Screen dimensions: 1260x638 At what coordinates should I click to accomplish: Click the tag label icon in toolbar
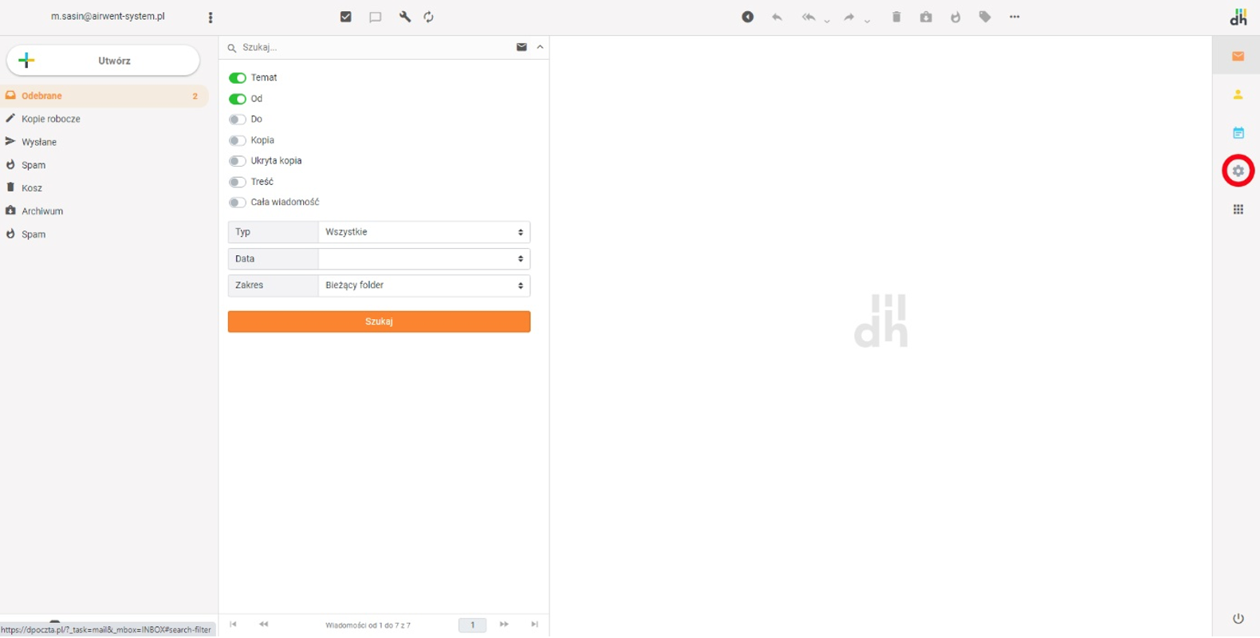click(x=985, y=17)
